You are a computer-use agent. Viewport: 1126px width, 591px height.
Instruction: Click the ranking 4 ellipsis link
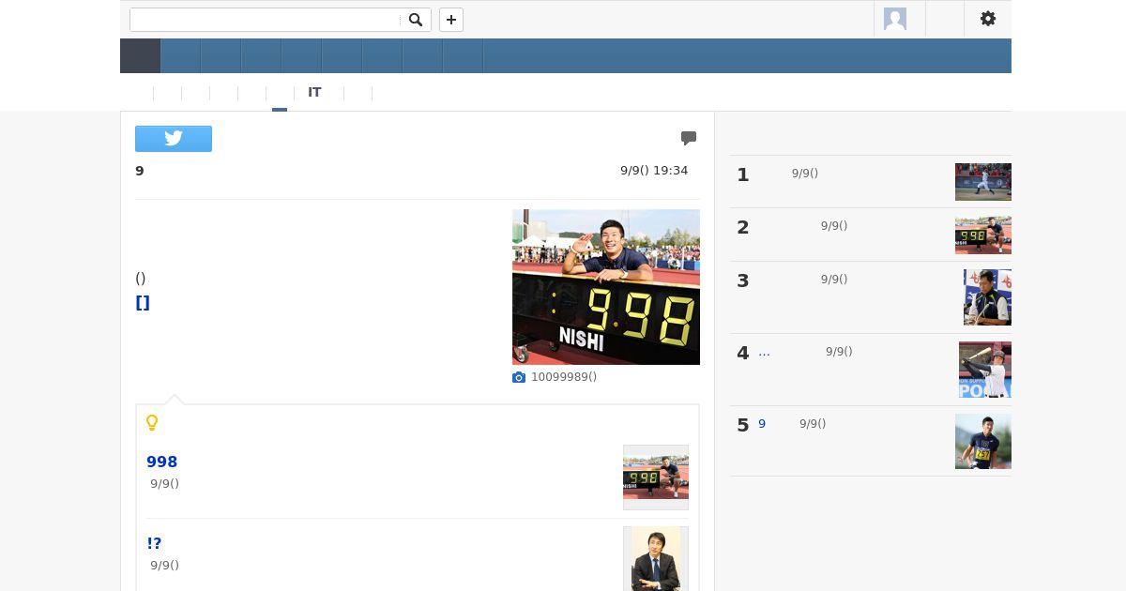(x=765, y=352)
